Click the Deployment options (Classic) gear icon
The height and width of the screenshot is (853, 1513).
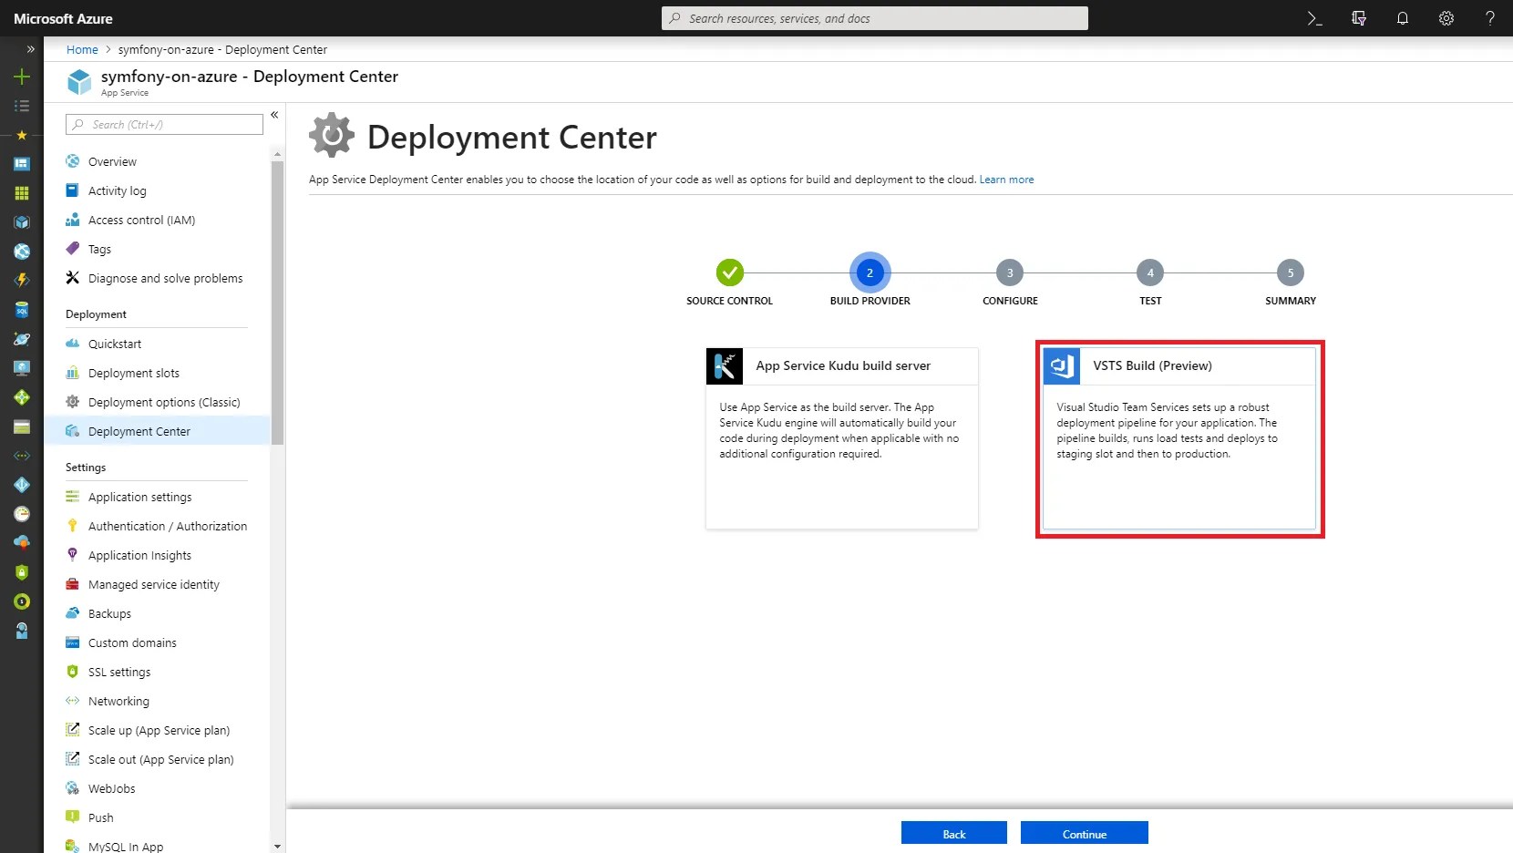tap(73, 402)
